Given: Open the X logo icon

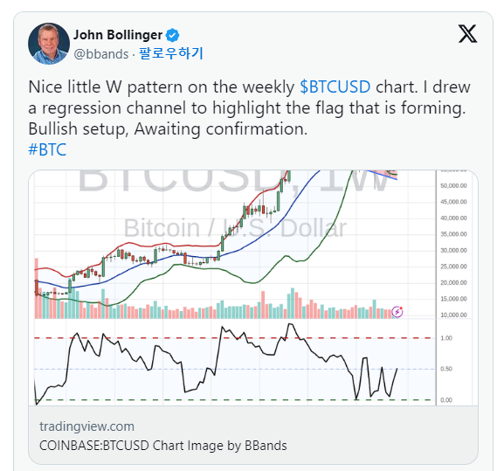Looking at the screenshot, I should click(x=467, y=33).
